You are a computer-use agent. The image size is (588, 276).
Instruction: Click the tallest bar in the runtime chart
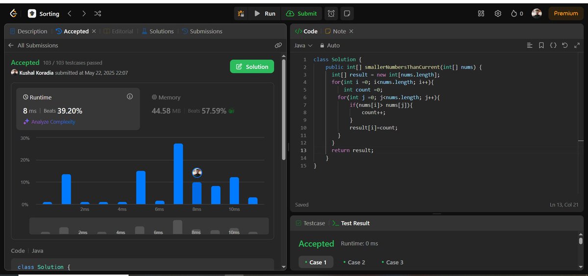(x=178, y=174)
